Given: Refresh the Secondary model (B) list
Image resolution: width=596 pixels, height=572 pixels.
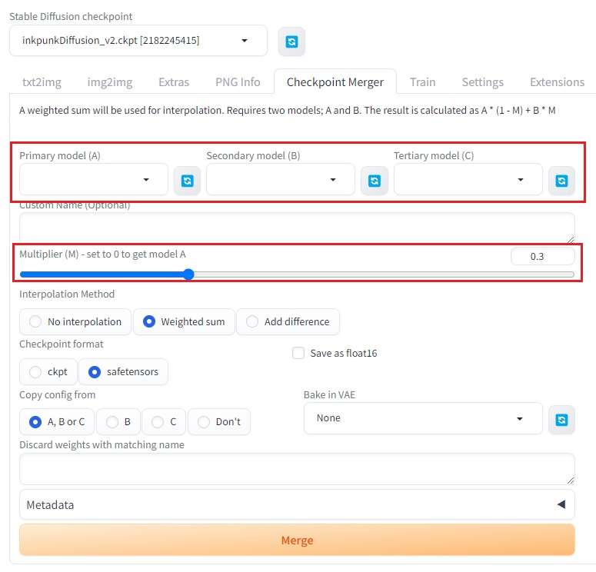Looking at the screenshot, I should pyautogui.click(x=375, y=180).
